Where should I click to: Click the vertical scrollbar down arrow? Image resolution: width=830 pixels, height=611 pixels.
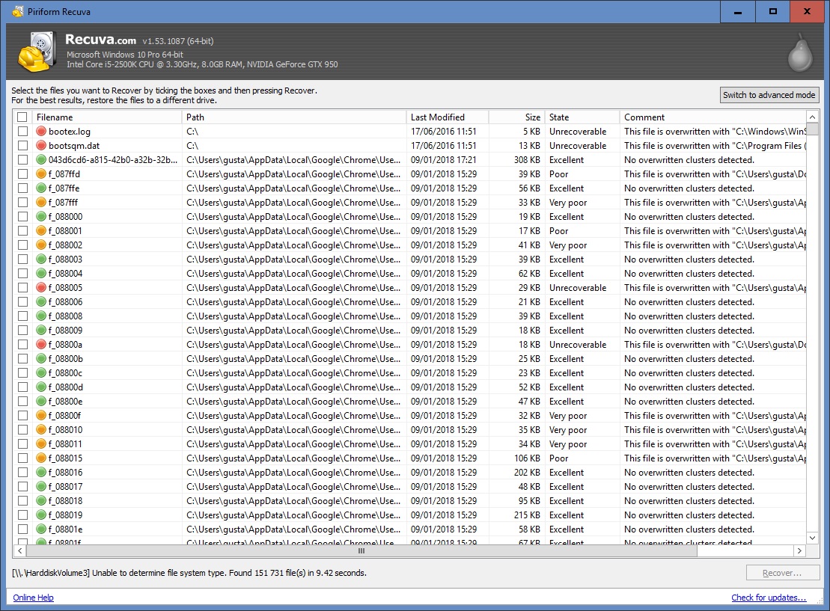click(812, 538)
